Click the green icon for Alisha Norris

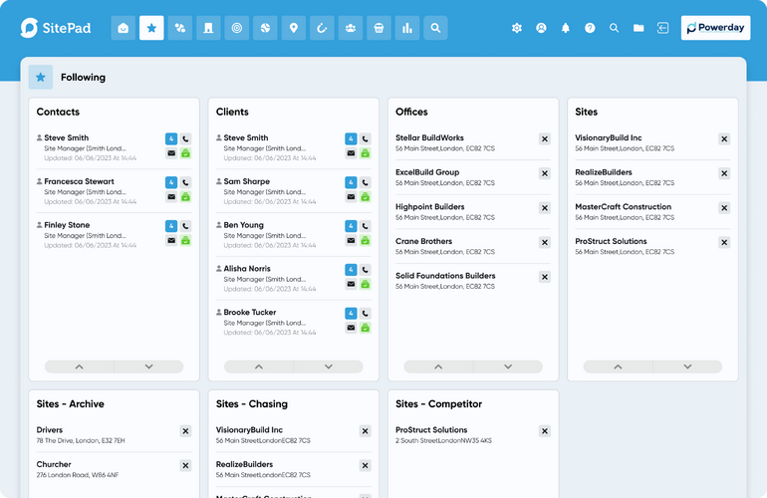tap(366, 284)
